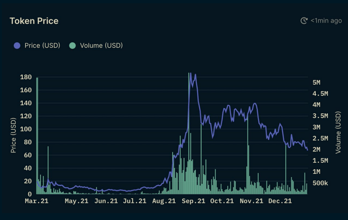The width and height of the screenshot is (348, 220).
Task: Select the May.21 x-axis label
Action: (x=76, y=201)
